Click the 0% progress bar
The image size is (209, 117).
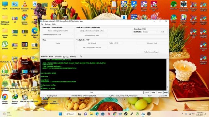92,92
